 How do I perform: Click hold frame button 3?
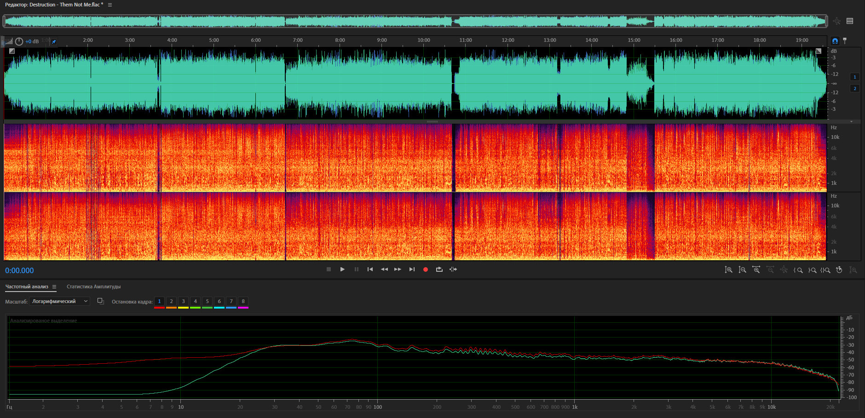183,302
